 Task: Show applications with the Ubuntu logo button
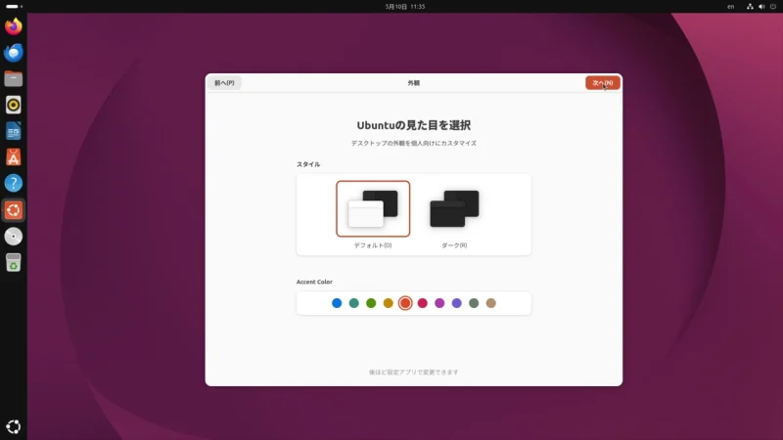14,426
